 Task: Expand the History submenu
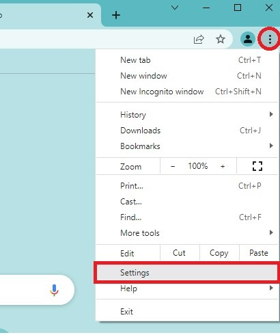tap(187, 115)
